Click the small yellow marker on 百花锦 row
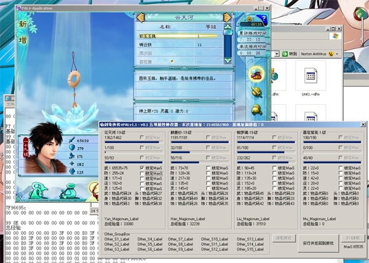Image resolution: width=369 pixels, height=263 pixels. coord(172,61)
